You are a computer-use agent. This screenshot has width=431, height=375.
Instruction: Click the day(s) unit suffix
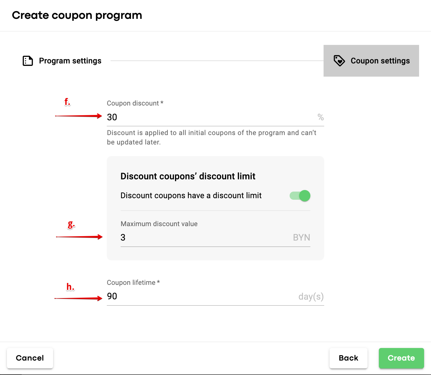[311, 296]
